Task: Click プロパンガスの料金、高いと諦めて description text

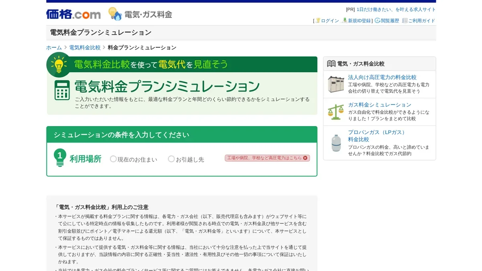Action: click(x=389, y=150)
